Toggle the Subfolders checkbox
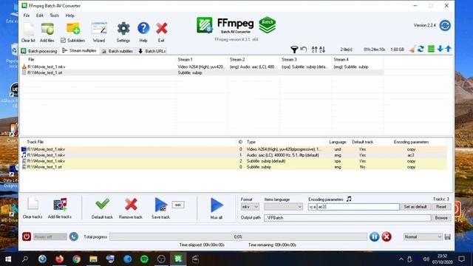The image size is (473, 266). (63, 41)
